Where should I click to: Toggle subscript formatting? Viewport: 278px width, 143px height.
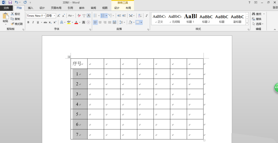point(50,22)
